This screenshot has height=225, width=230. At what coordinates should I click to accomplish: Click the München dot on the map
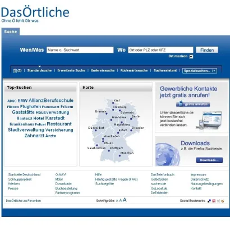(119, 156)
